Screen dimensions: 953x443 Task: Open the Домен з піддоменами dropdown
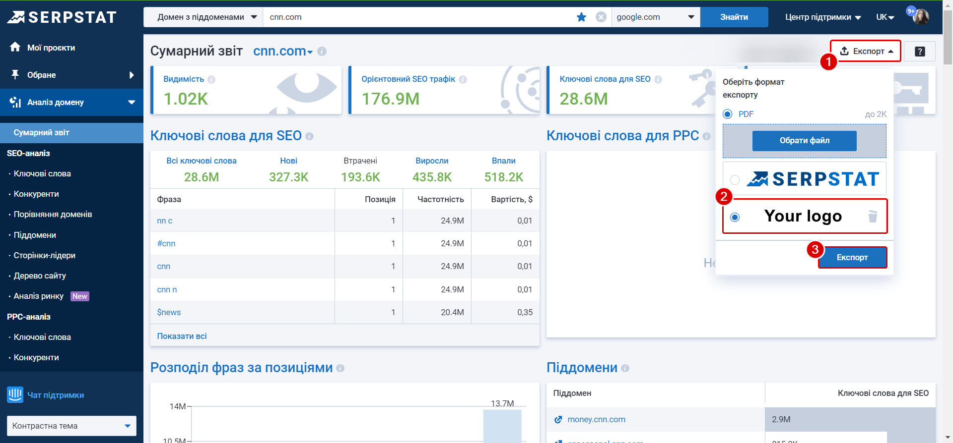point(203,17)
